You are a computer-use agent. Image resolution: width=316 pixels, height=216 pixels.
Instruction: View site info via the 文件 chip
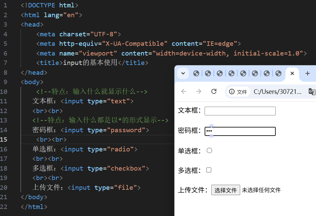click(238, 92)
